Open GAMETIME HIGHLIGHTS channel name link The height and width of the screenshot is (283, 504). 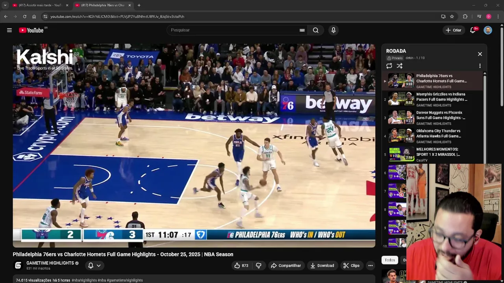[50, 263]
